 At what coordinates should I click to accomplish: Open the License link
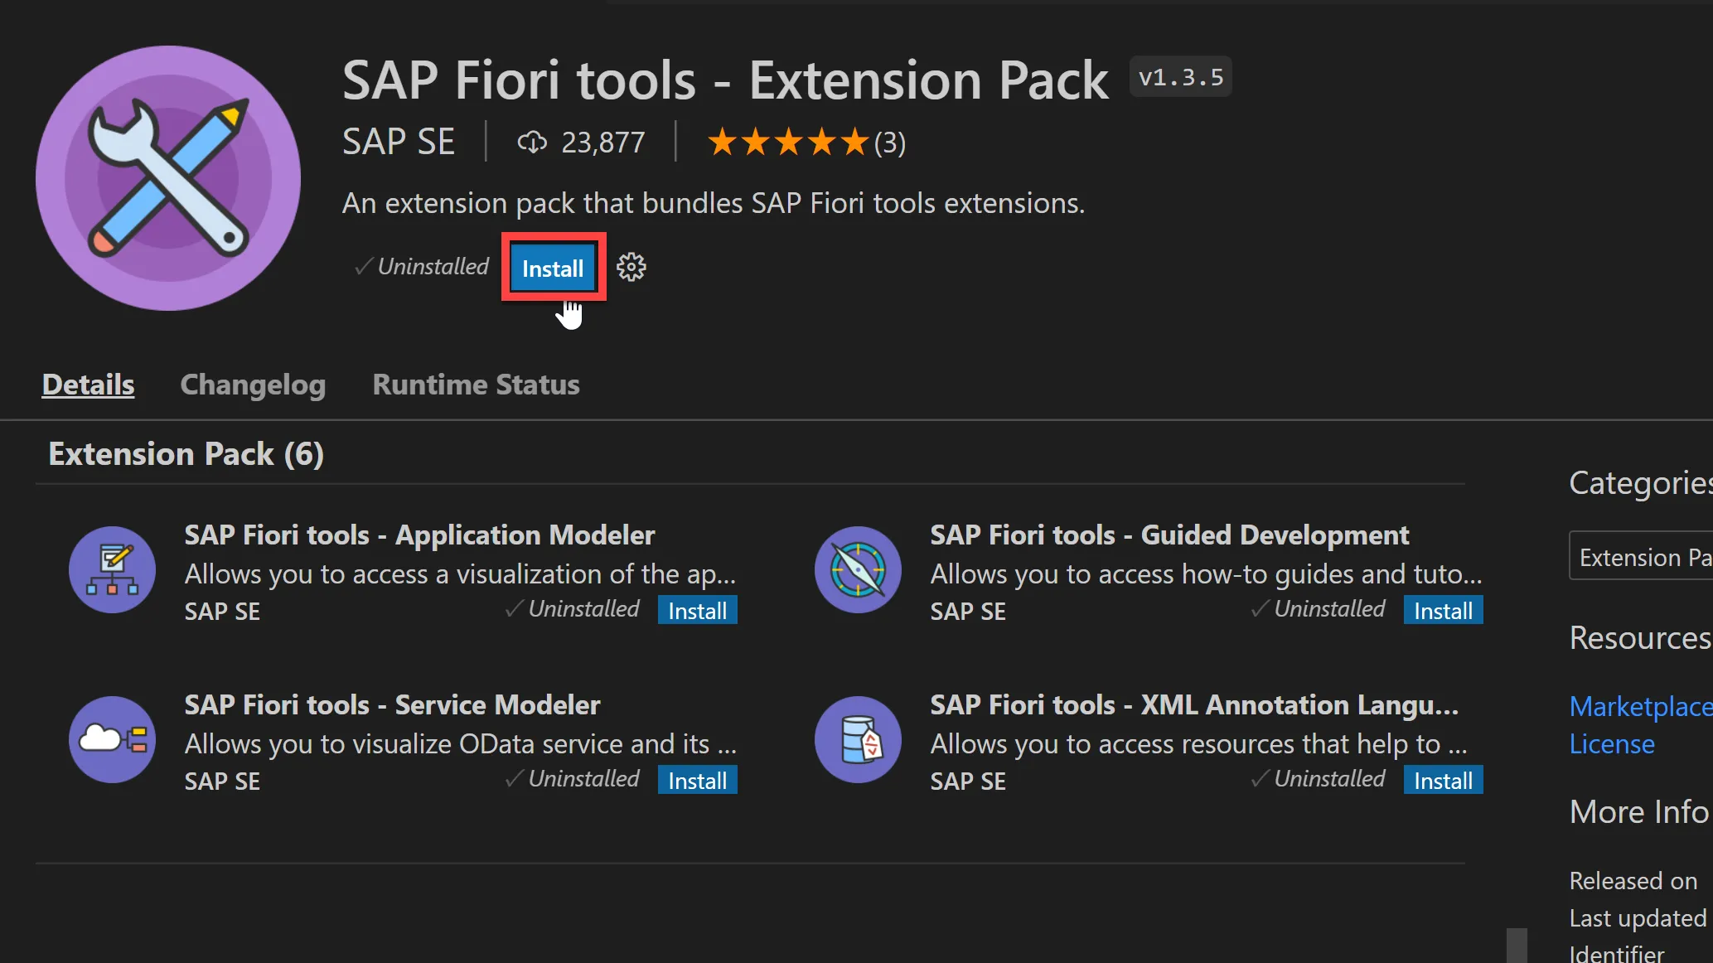pyautogui.click(x=1612, y=744)
